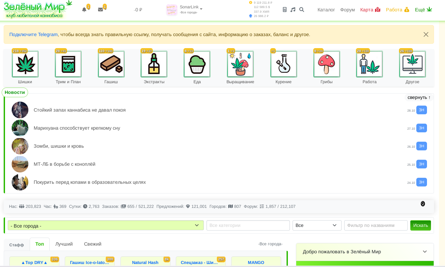Open the "Все города" city dropdown

click(105, 225)
